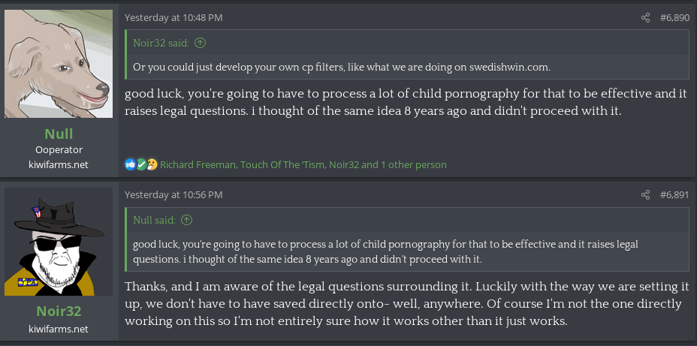
Task: Open Null's dog avatar image
Action: tap(59, 64)
